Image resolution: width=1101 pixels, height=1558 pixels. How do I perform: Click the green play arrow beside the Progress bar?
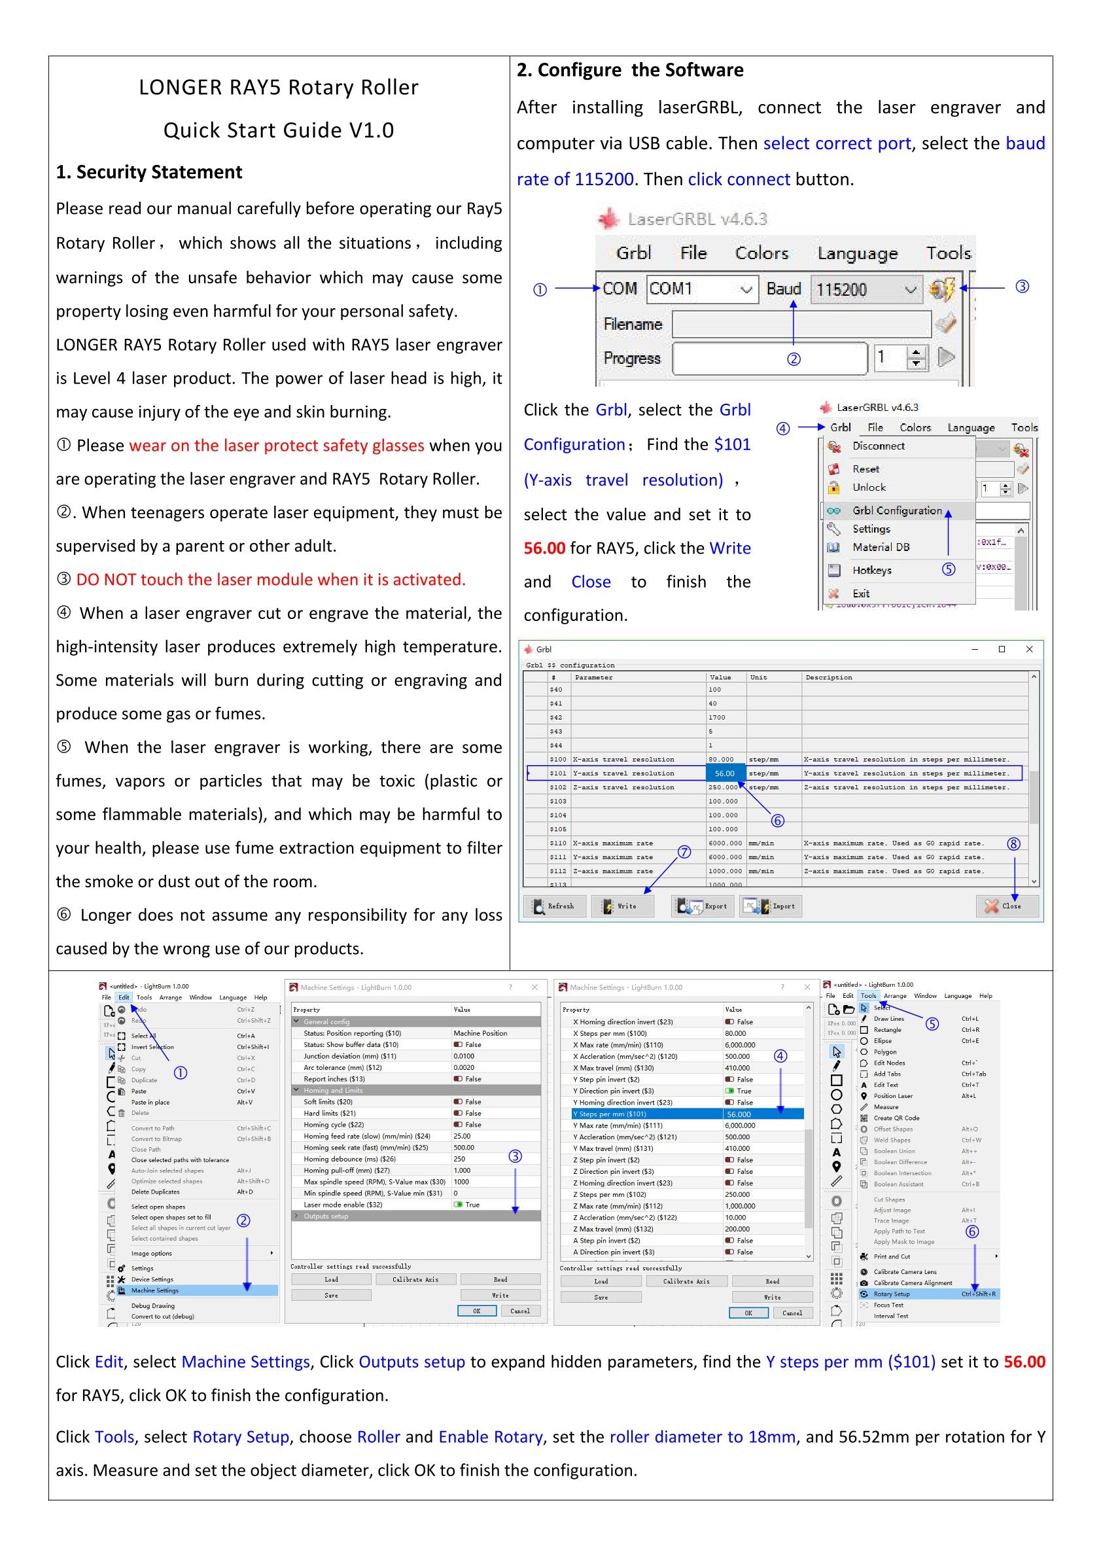947,357
